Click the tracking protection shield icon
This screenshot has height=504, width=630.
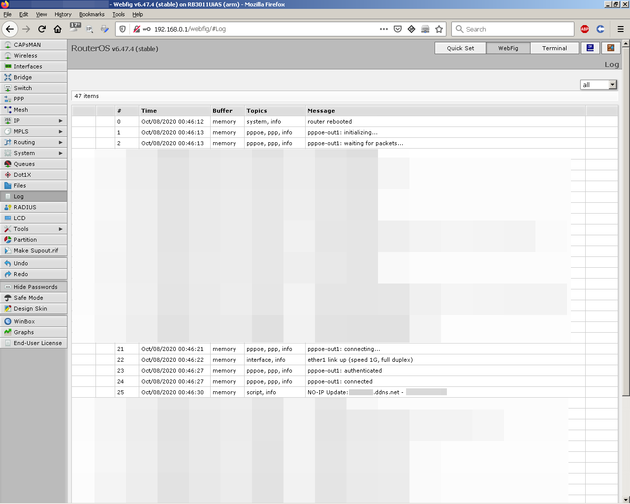pos(123,29)
